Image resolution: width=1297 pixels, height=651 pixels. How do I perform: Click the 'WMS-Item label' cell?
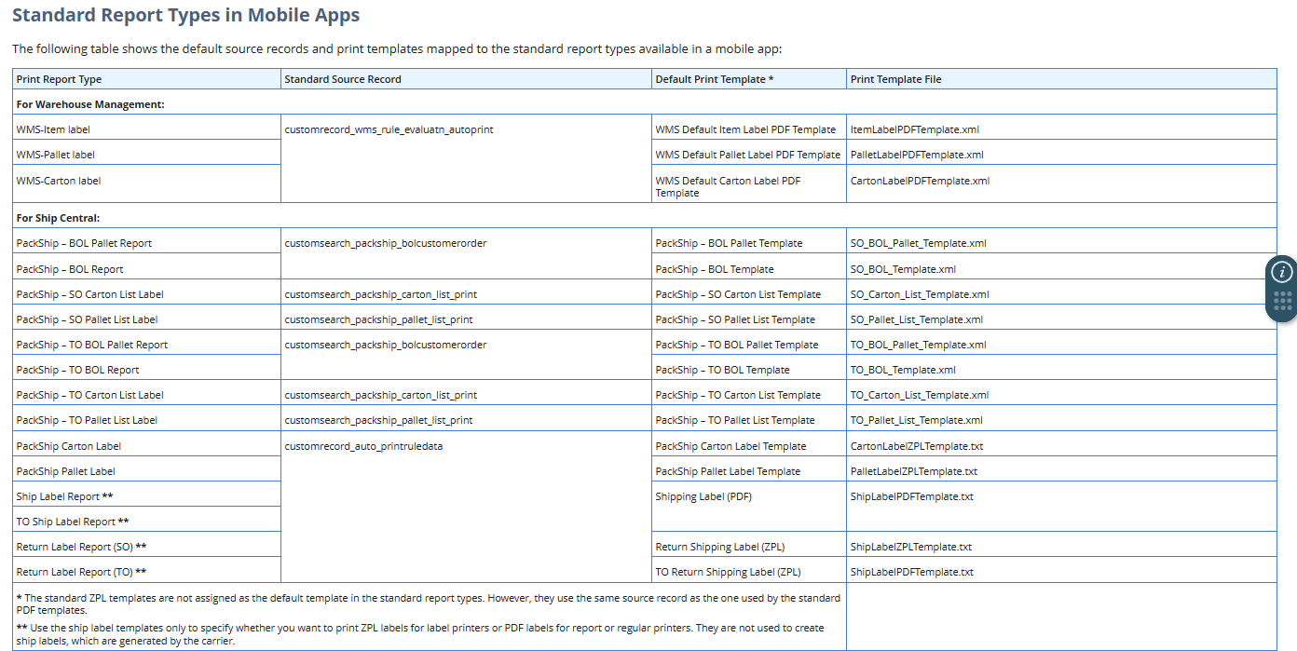point(53,129)
